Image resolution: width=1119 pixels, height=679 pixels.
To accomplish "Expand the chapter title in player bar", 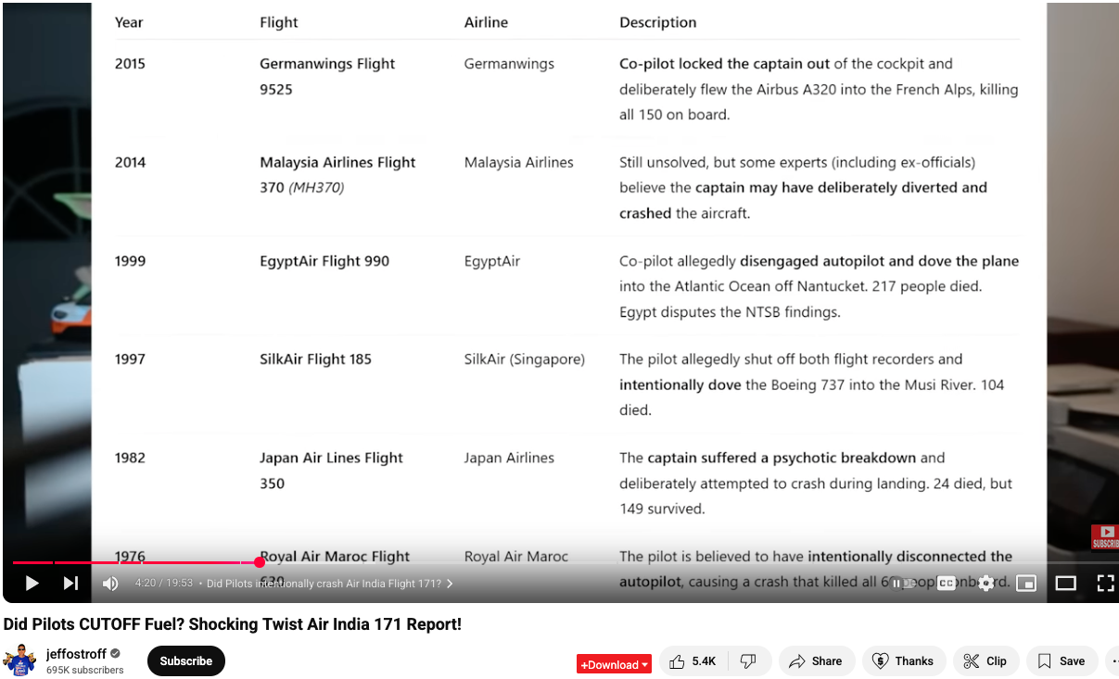I will point(329,584).
